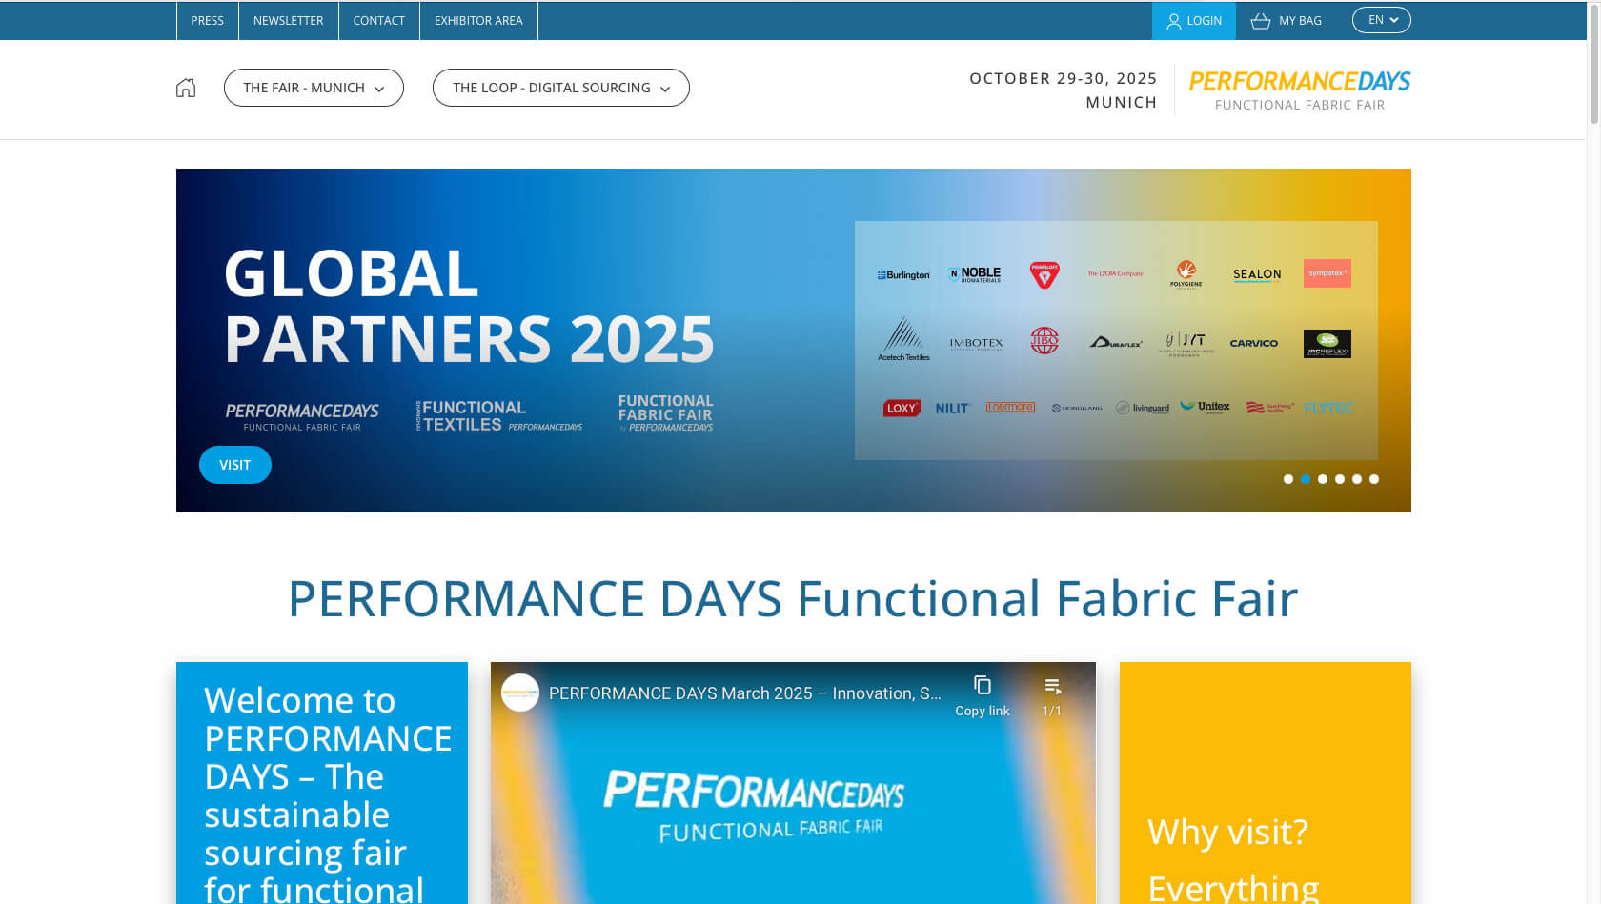Click the Loxy partner logo
The width and height of the screenshot is (1601, 904).
pyautogui.click(x=902, y=408)
